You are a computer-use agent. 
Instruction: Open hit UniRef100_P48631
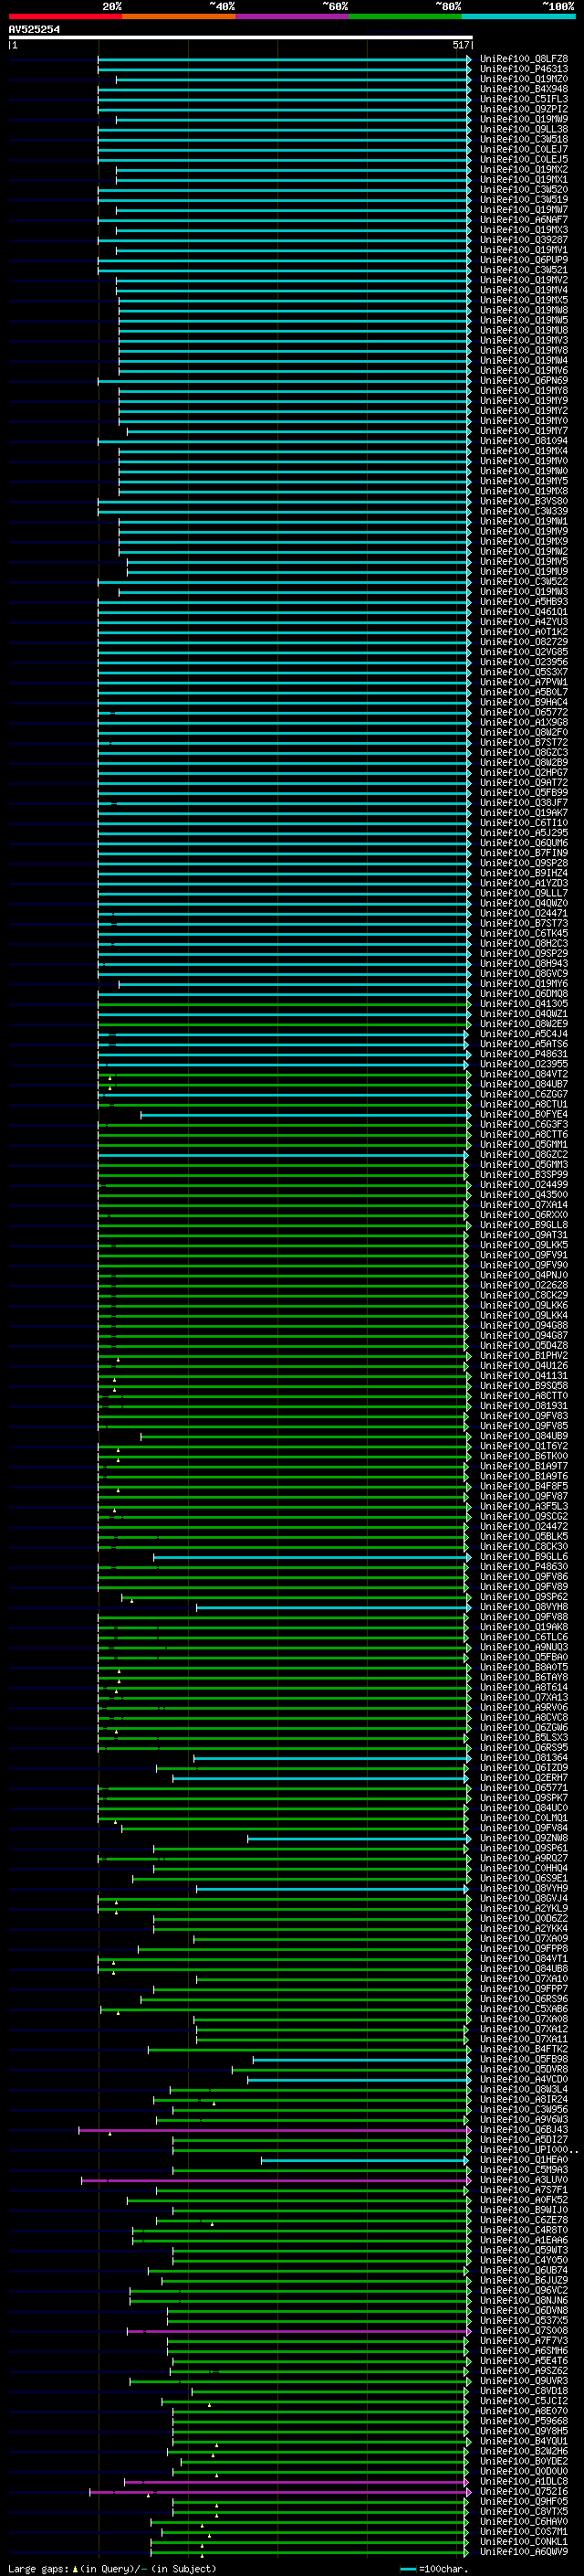524,1054
